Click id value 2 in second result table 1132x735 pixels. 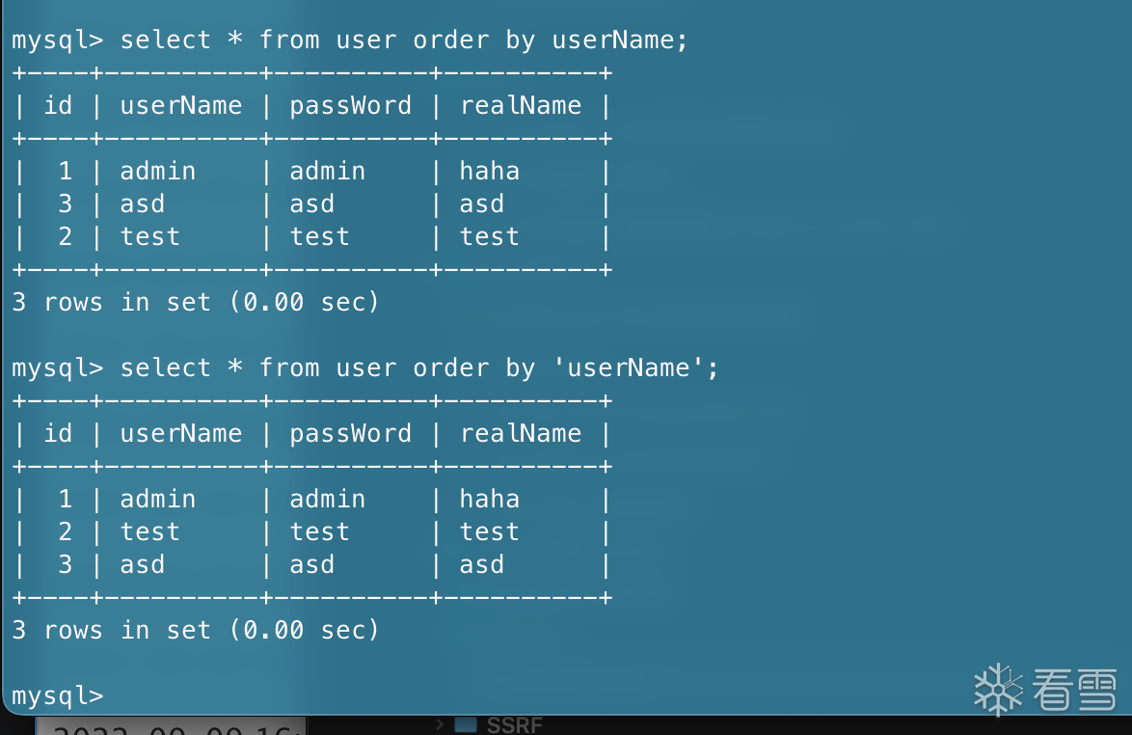point(65,532)
